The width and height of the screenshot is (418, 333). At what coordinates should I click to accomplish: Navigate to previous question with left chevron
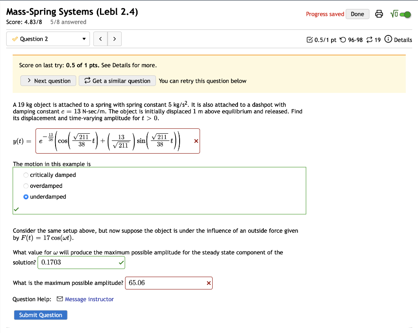click(100, 39)
